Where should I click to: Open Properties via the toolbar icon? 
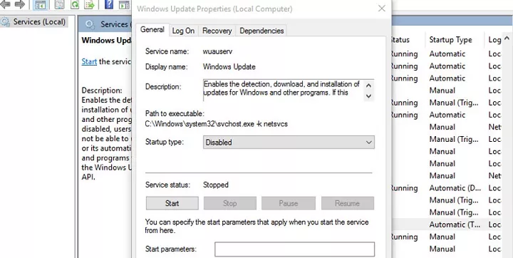(59, 4)
